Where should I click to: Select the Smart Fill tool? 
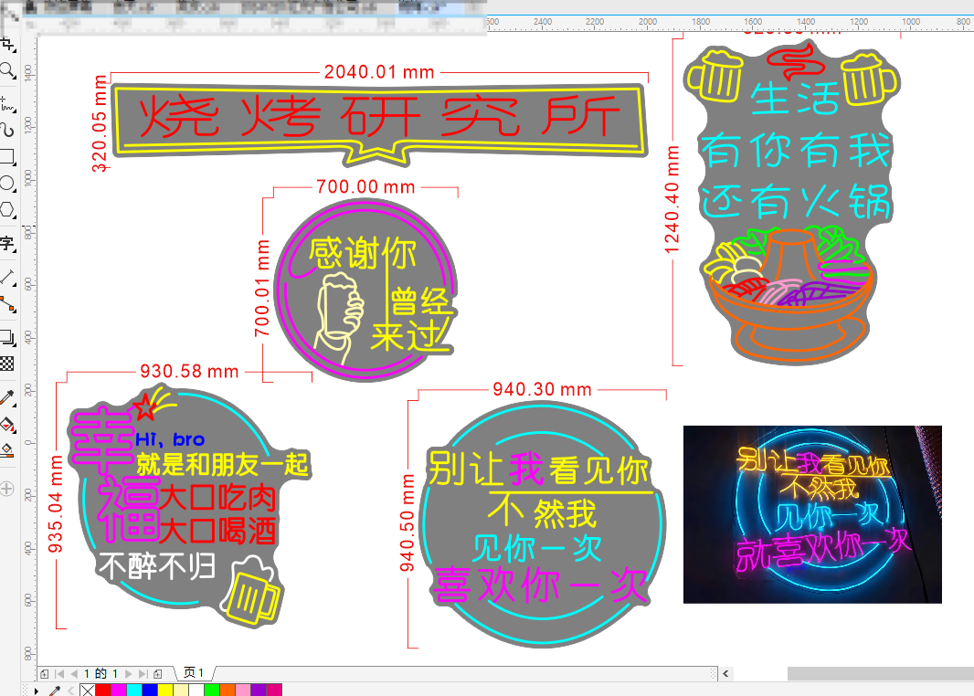[x=7, y=450]
